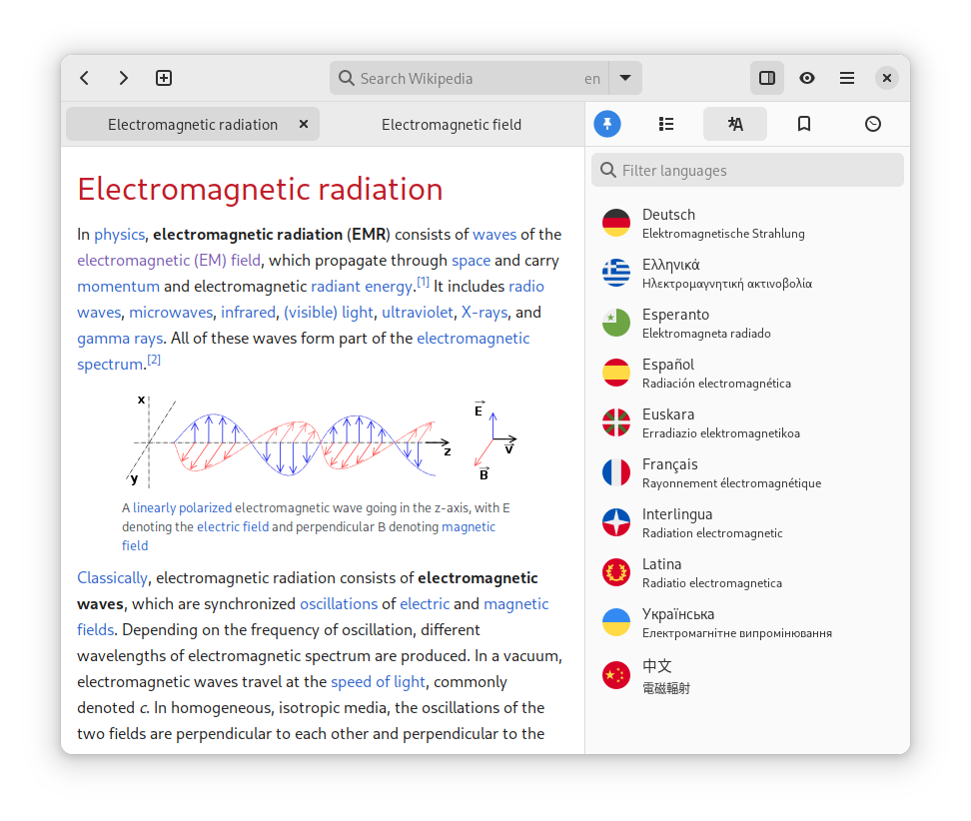Show the table of contents panel
Screen dimensions: 971x821
click(666, 124)
